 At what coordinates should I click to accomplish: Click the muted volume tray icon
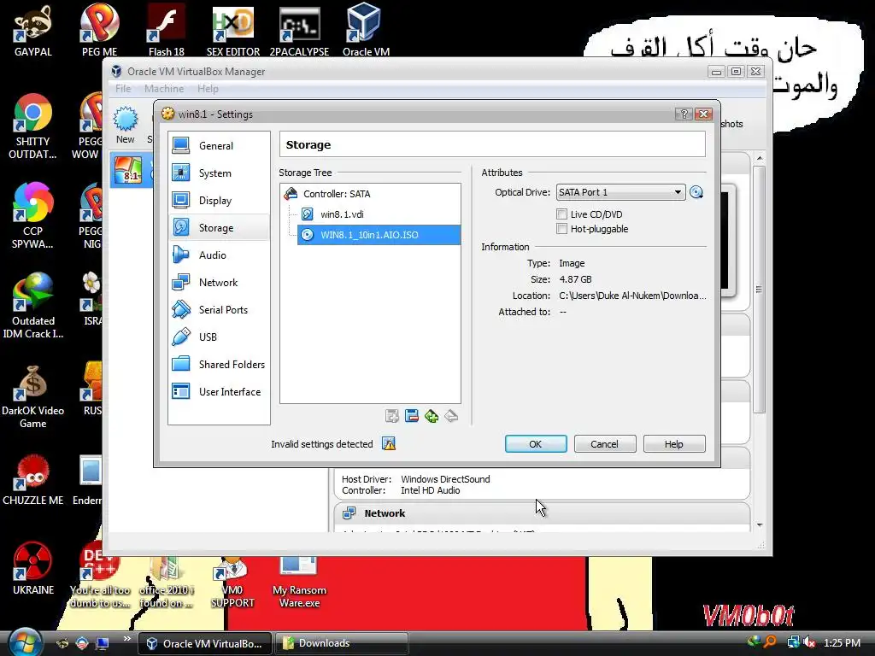[808, 642]
